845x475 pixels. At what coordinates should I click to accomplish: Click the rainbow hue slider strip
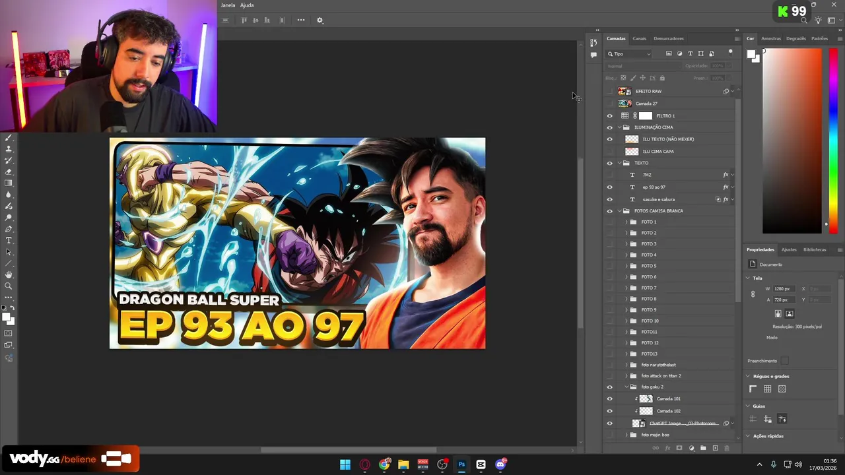click(x=833, y=141)
